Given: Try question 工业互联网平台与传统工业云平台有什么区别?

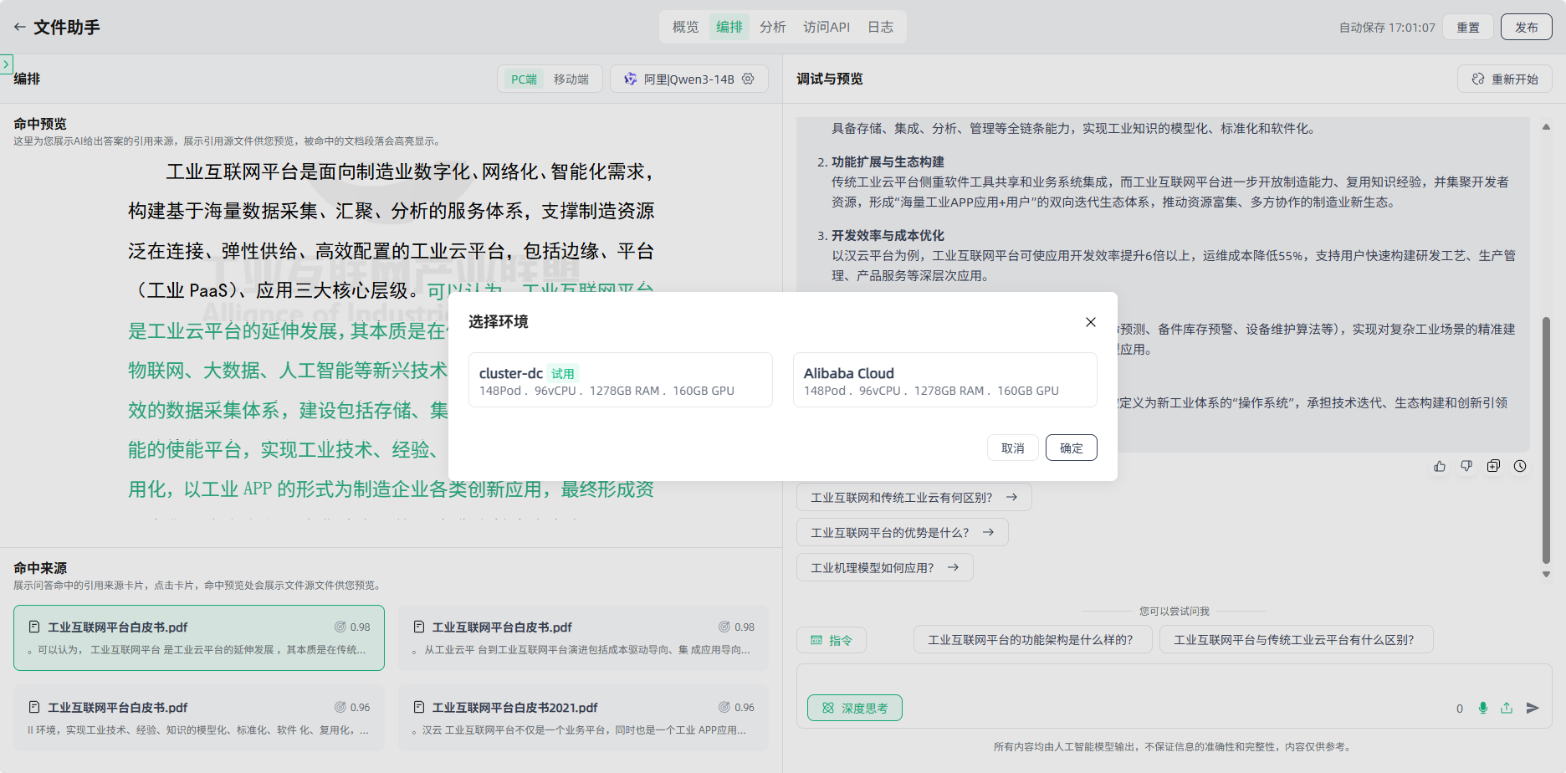Looking at the screenshot, I should click(x=1296, y=639).
